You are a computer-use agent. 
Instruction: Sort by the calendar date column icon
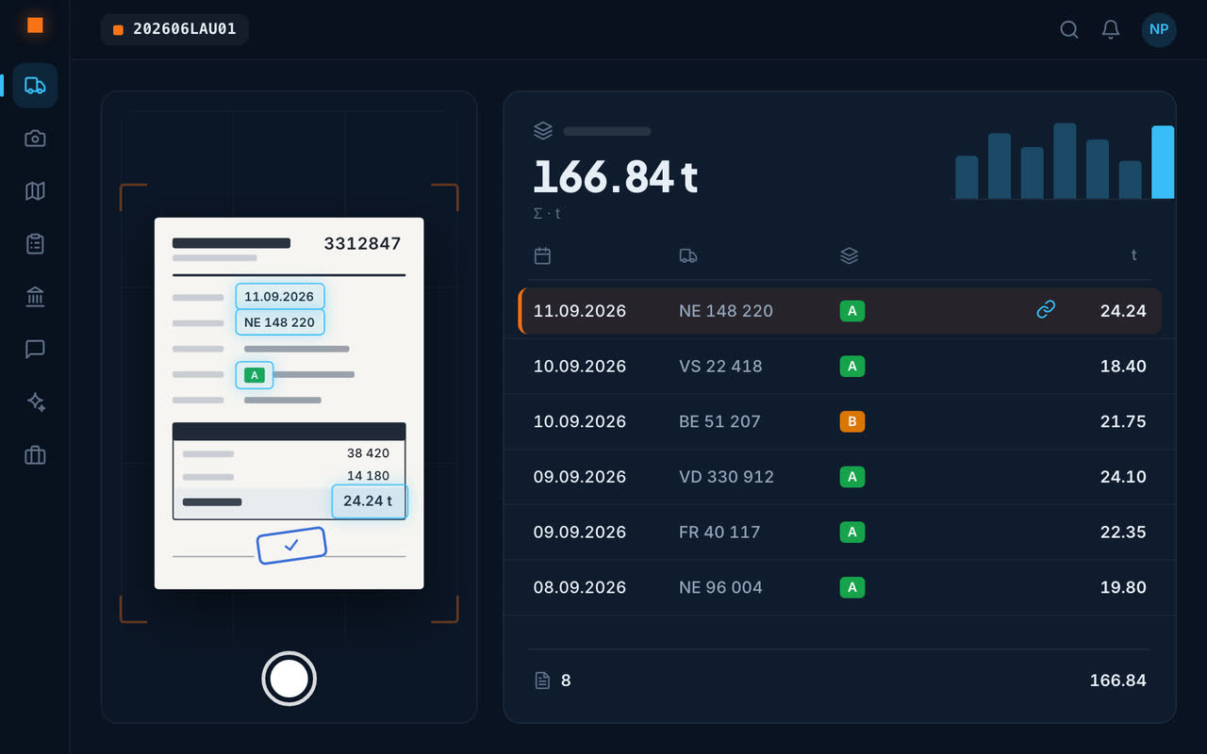coord(542,255)
